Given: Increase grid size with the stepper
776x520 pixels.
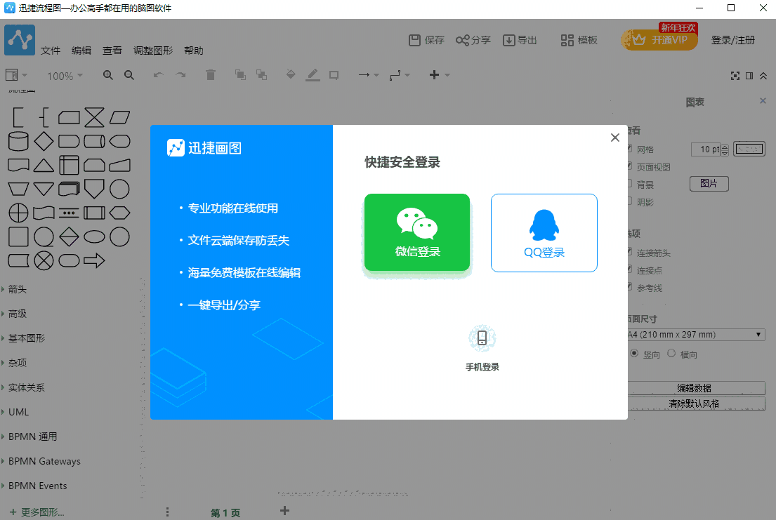Looking at the screenshot, I should coord(724,146).
